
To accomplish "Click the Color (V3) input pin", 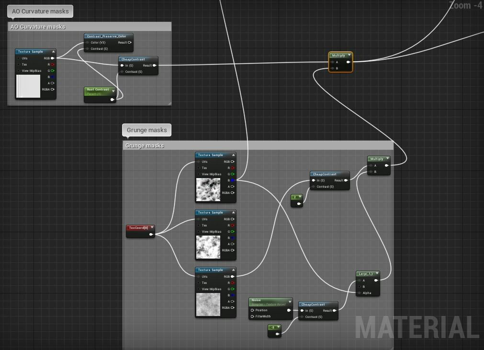I will [88, 42].
